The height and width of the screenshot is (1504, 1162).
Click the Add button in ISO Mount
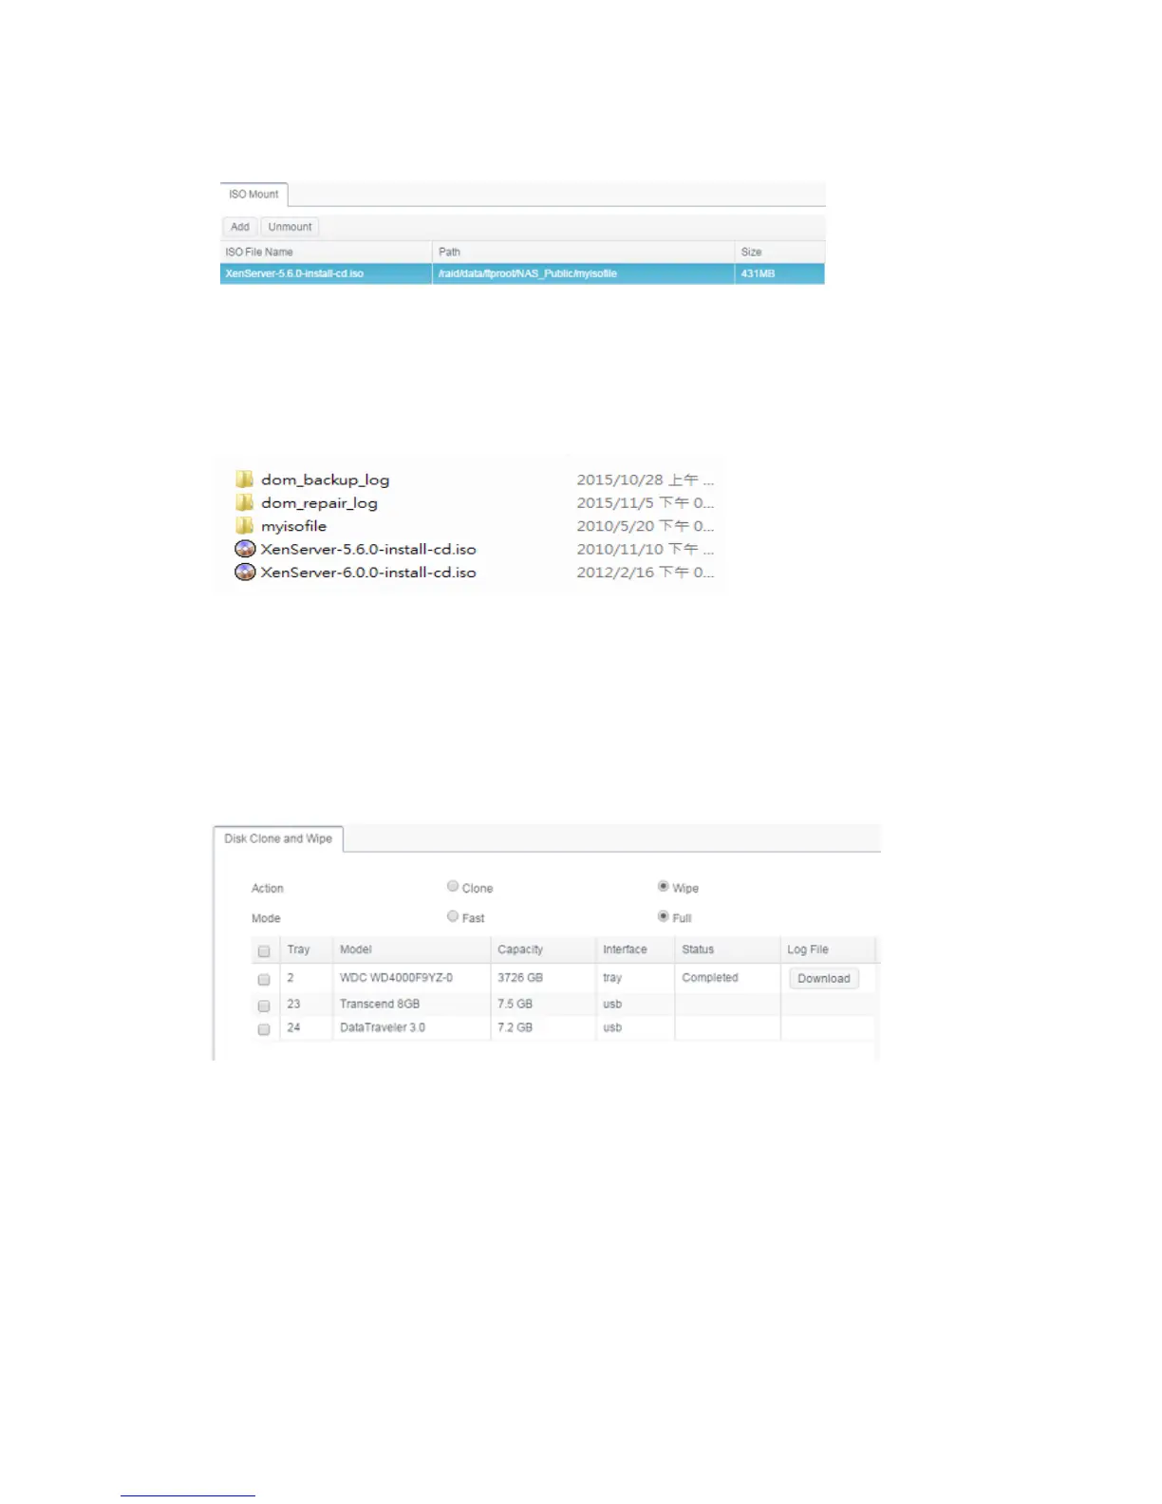tap(240, 227)
